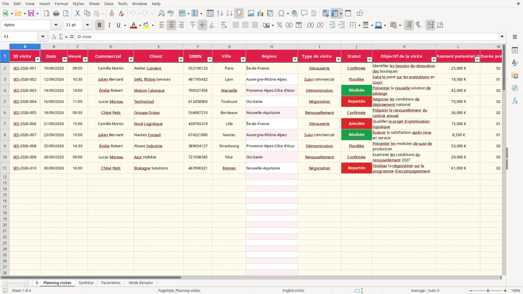Open Print Preview from the toolbar
523x294 pixels.
point(66,14)
